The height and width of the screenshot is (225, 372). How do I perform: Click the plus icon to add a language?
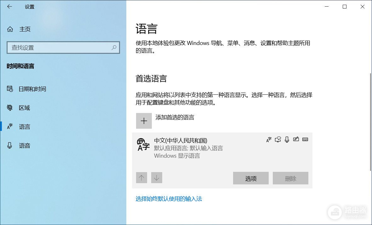coord(144,121)
